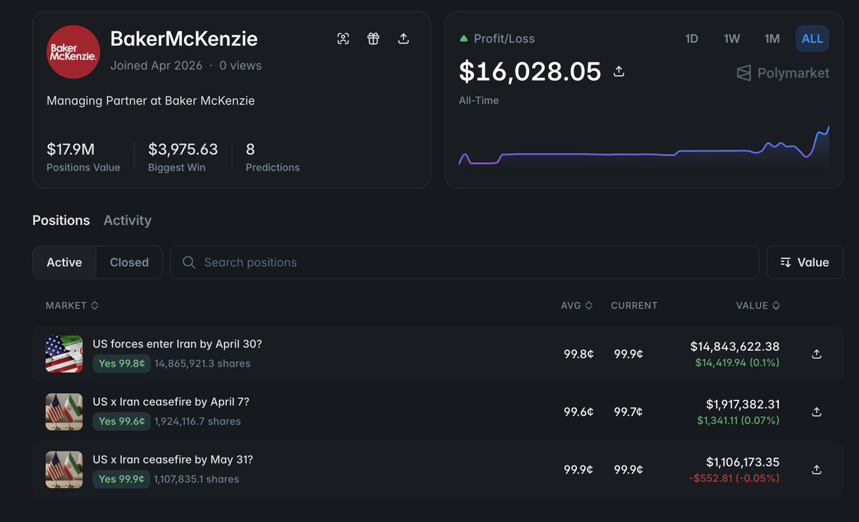The height and width of the screenshot is (522, 859).
Task: Click 'Managing Partner at Baker McKenzie' bio
Action: pyautogui.click(x=150, y=101)
